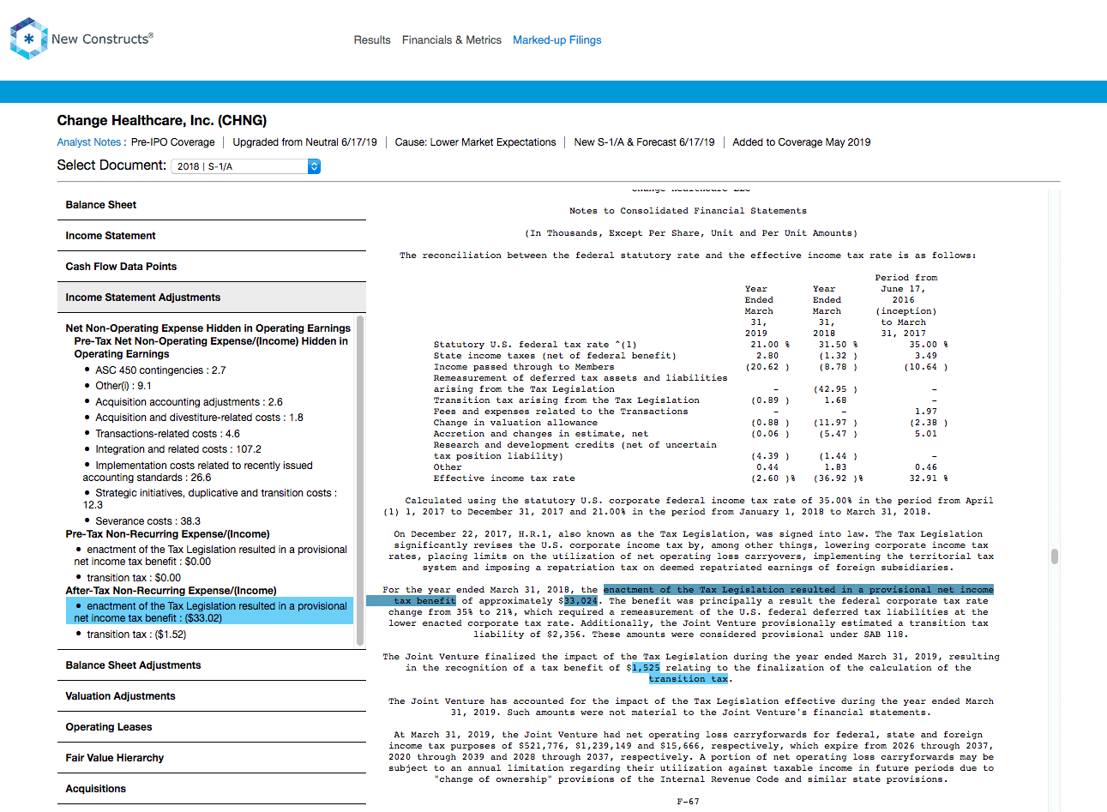
Task: Select highlighted enactment item ($33.02)
Action: (210, 612)
